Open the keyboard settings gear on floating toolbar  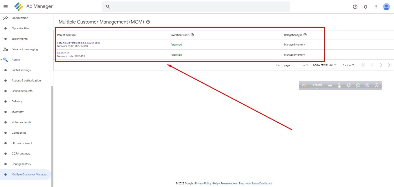pyautogui.click(x=348, y=85)
